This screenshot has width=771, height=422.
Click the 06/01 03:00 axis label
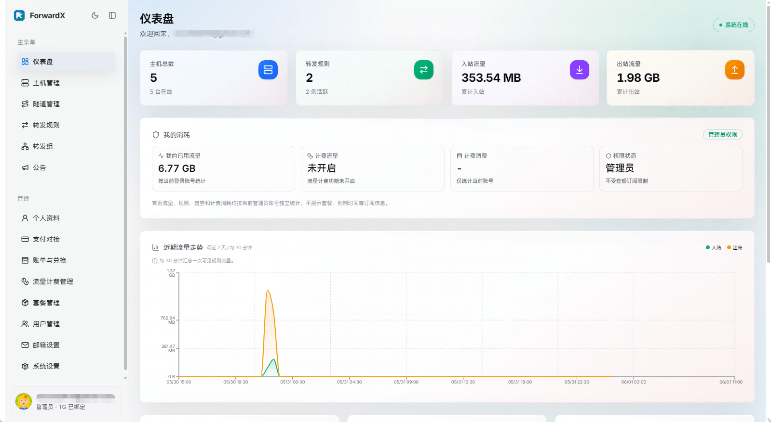[634, 382]
